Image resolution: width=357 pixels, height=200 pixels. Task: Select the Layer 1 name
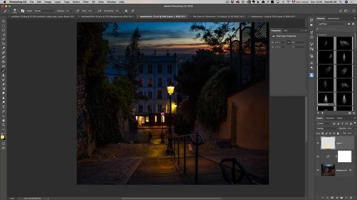tap(339, 143)
